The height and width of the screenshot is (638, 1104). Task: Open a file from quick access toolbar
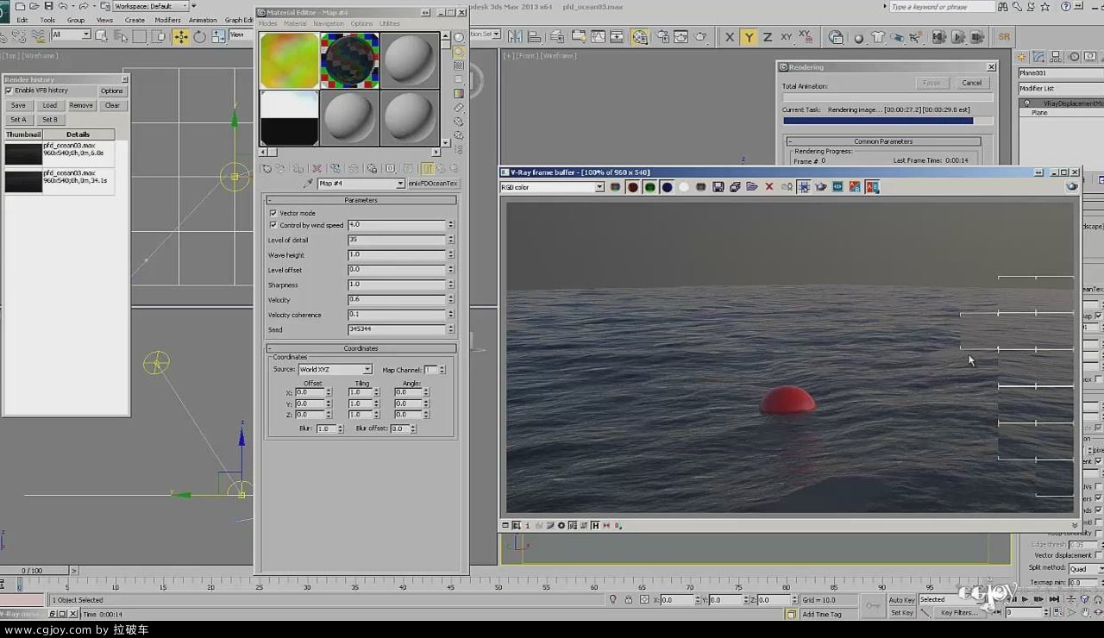(x=34, y=6)
